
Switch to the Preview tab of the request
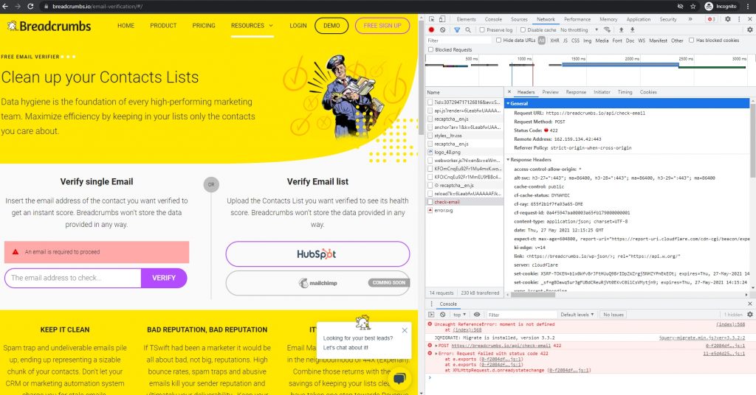(550, 92)
